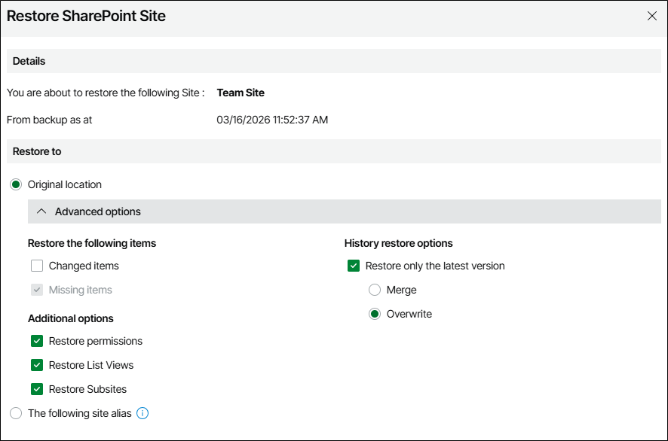Screen dimensions: 668x441
Task: Click the Additional options heading
Action: click(71, 318)
